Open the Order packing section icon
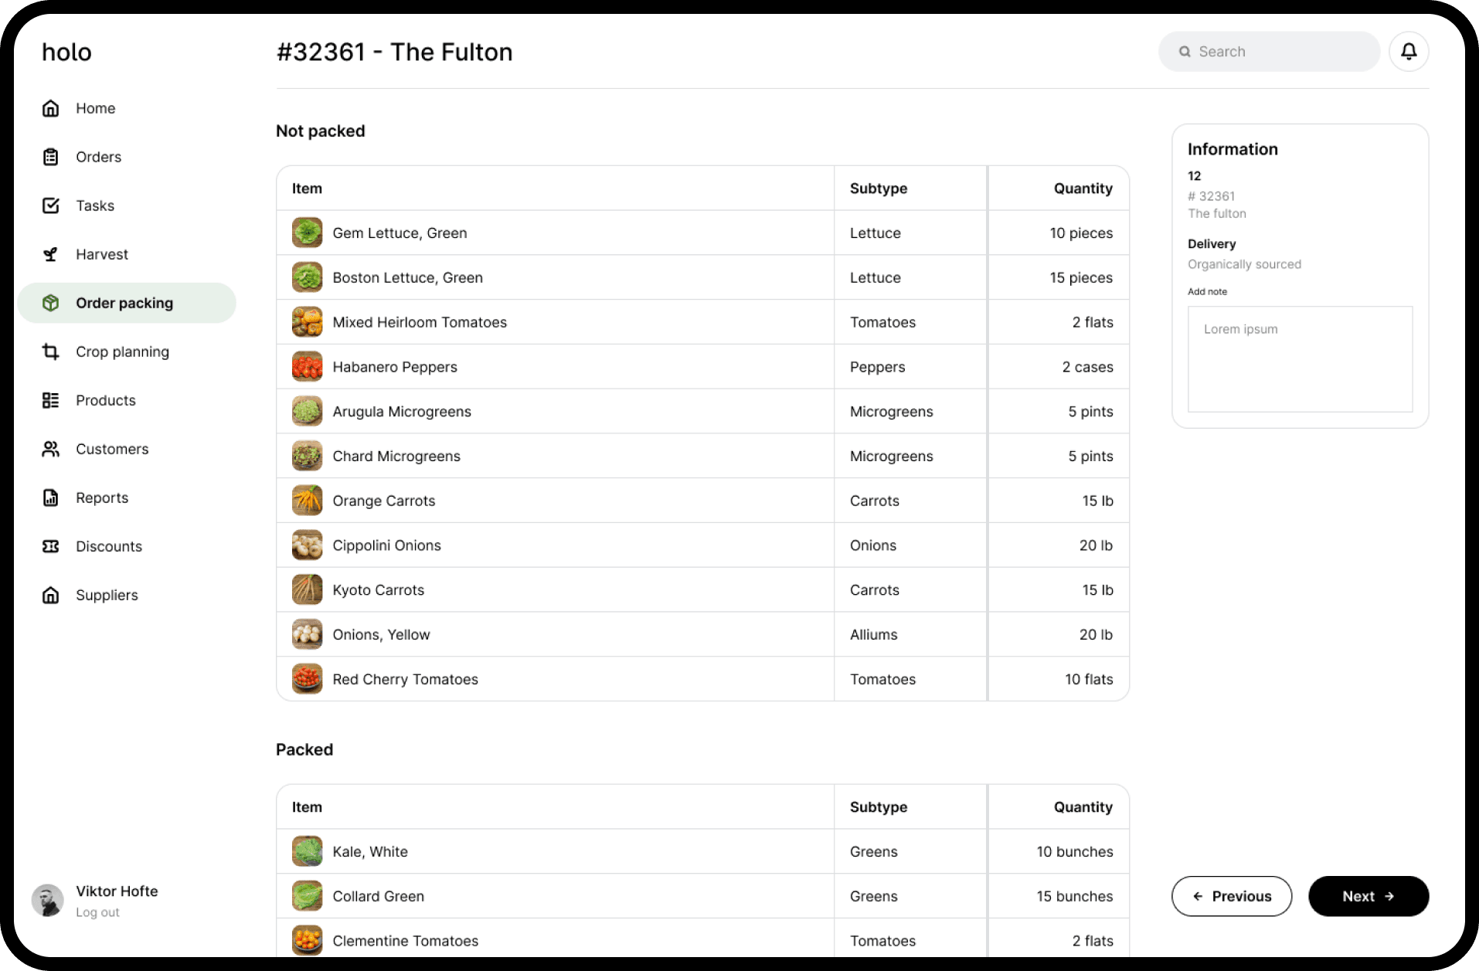 click(x=50, y=303)
